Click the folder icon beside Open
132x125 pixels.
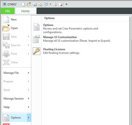6,28
